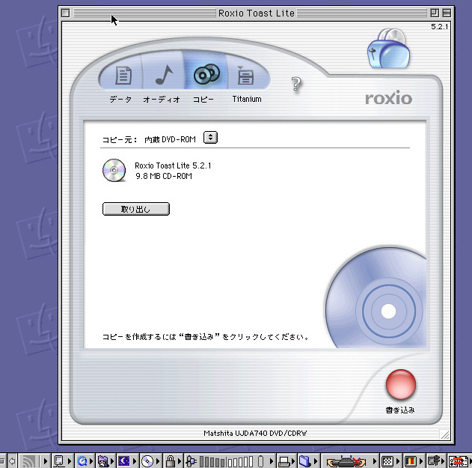
Task: Click the AirPort signal icon in control strip
Action: pos(29,461)
